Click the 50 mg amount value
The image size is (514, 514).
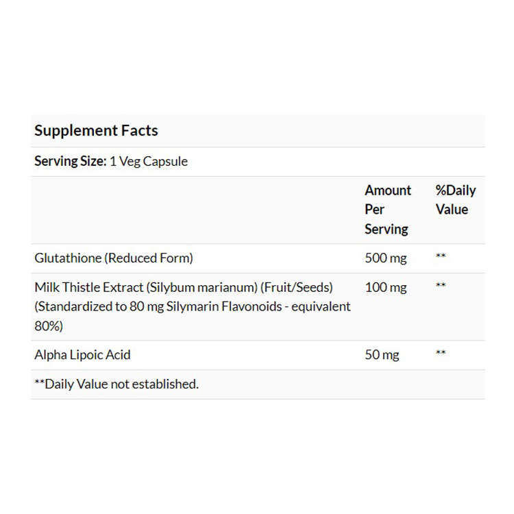tap(382, 355)
